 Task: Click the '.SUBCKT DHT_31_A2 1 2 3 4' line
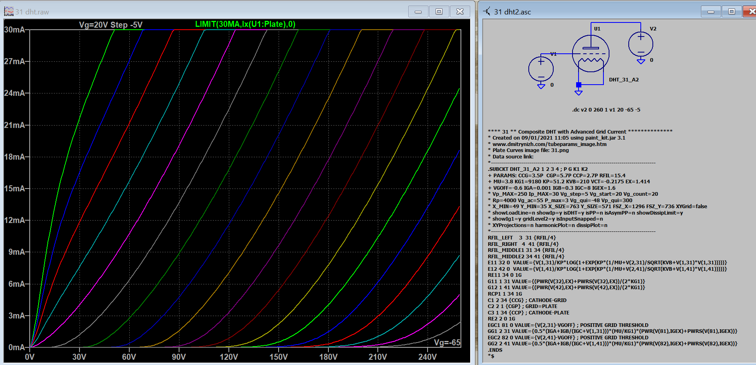pos(538,169)
